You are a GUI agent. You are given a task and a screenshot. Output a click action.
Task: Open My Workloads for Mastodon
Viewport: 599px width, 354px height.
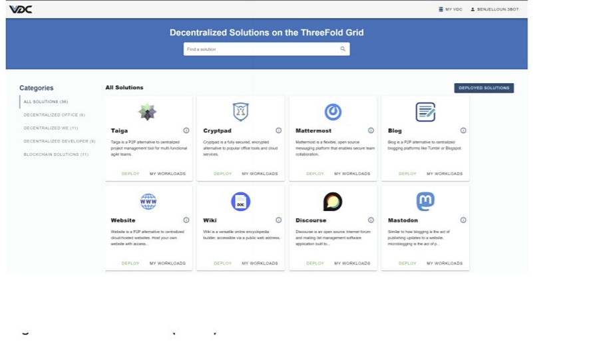(445, 264)
